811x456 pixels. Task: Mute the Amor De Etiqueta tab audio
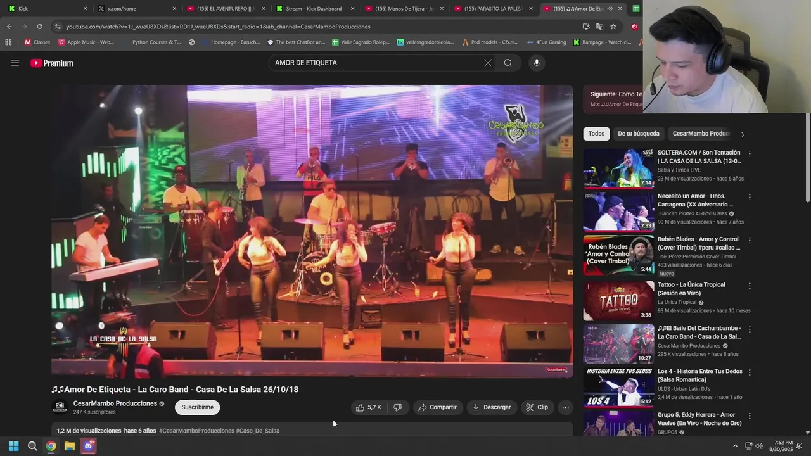tap(610, 8)
